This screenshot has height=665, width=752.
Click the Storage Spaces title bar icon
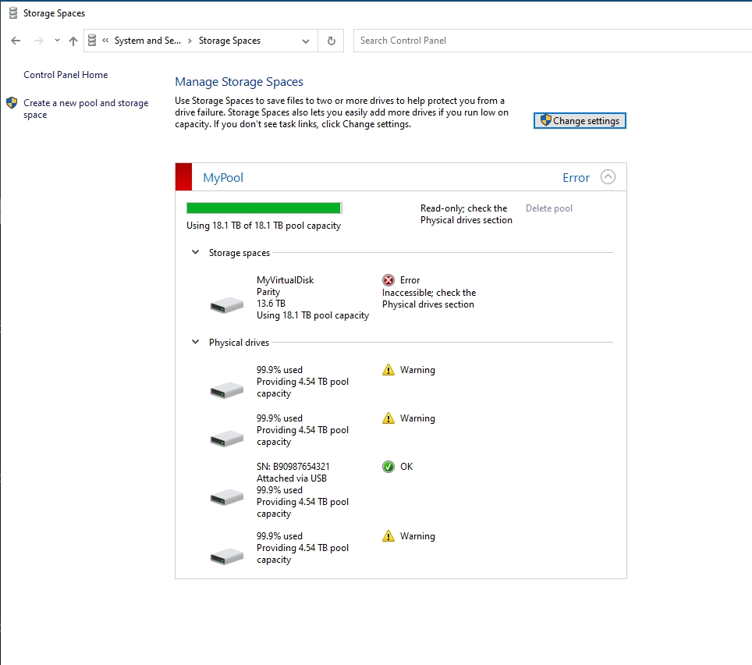coord(12,12)
